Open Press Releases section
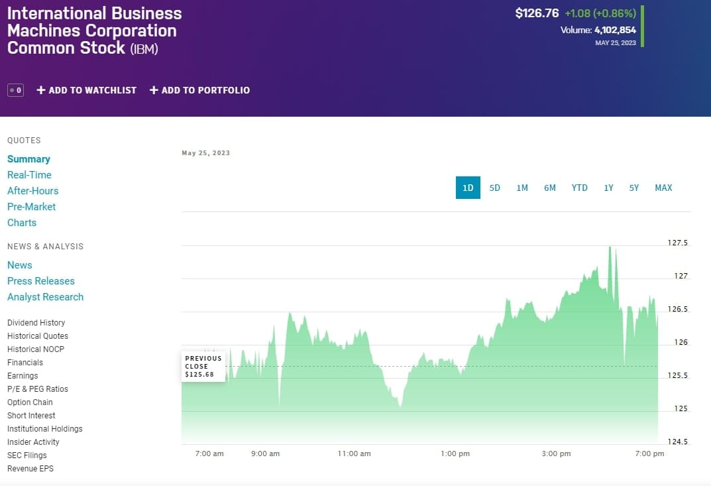Viewport: 711px width, 486px height. (41, 281)
